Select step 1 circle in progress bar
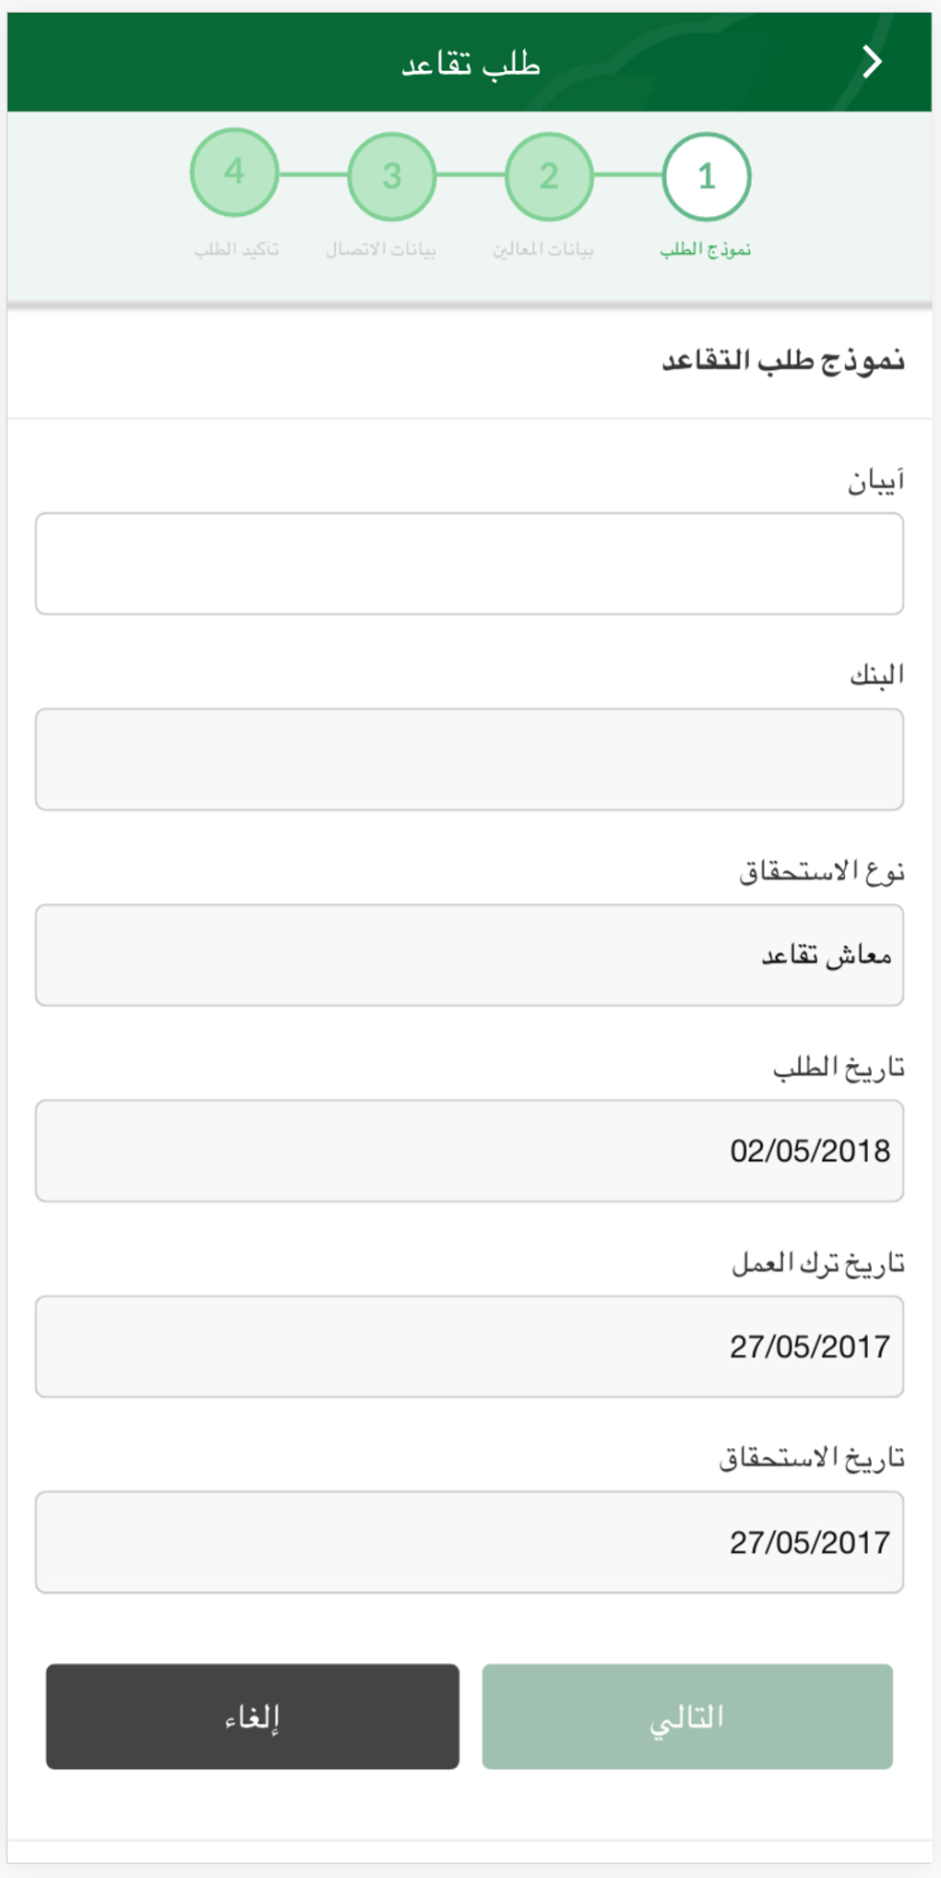Viewport: 941px width, 1878px height. coord(706,176)
